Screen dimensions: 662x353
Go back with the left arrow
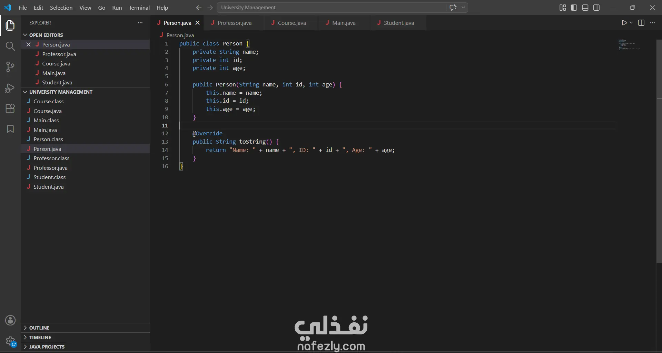[199, 8]
